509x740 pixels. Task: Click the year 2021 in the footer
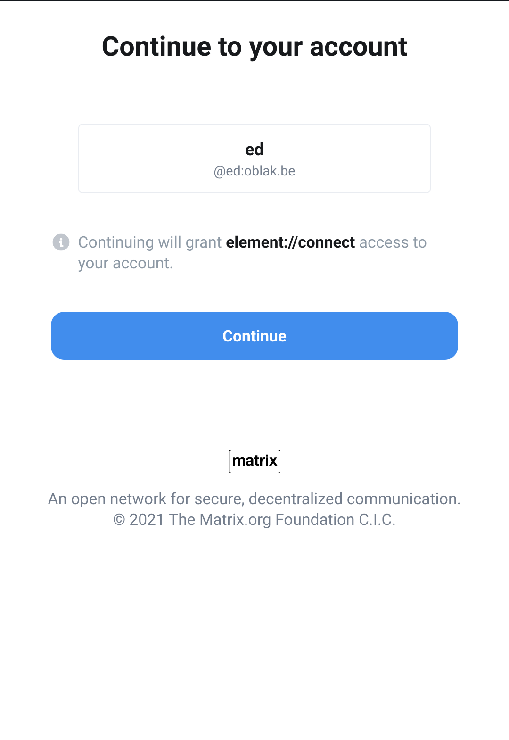pyautogui.click(x=146, y=520)
